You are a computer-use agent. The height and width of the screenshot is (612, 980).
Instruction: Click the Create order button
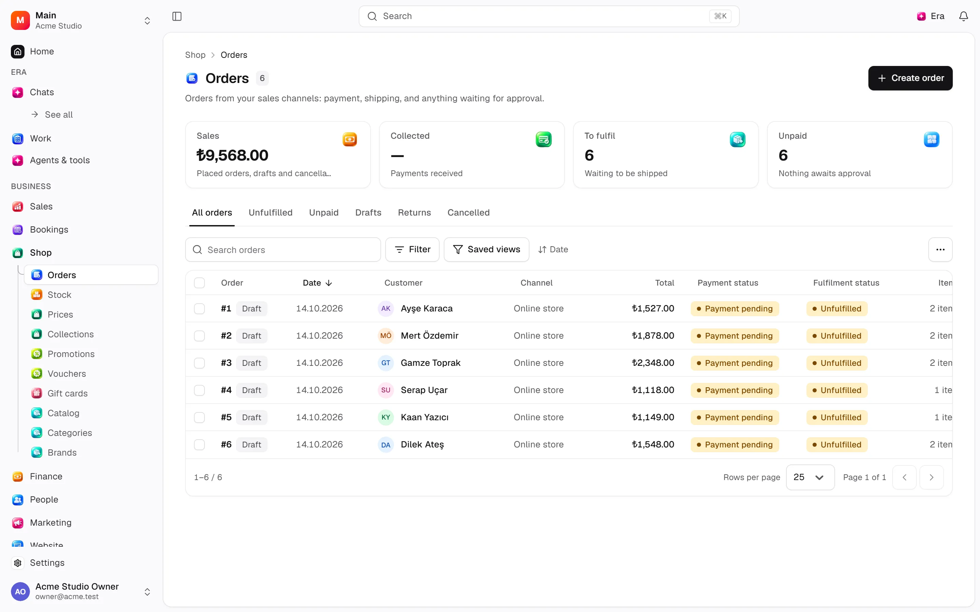[910, 78]
